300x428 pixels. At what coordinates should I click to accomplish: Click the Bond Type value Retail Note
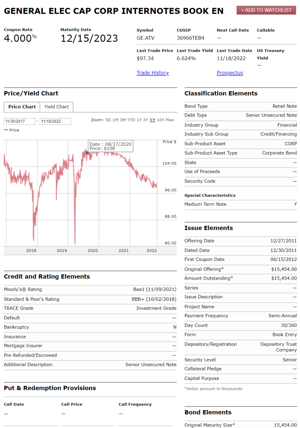(285, 106)
